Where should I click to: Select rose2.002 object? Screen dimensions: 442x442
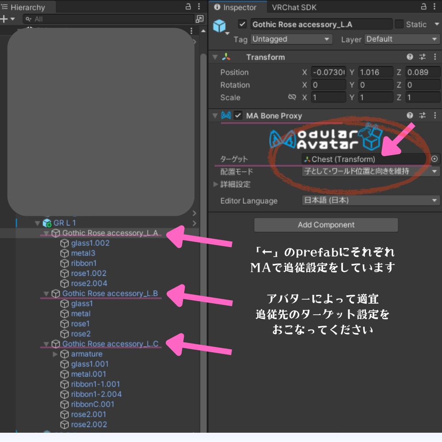pyautogui.click(x=89, y=424)
